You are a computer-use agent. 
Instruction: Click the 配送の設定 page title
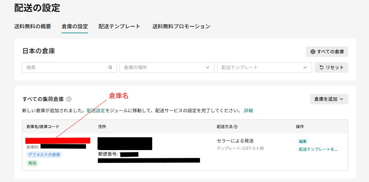click(x=37, y=8)
